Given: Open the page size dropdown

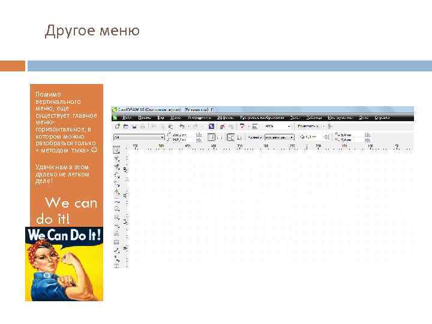Looking at the screenshot, I should pyautogui.click(x=162, y=137).
